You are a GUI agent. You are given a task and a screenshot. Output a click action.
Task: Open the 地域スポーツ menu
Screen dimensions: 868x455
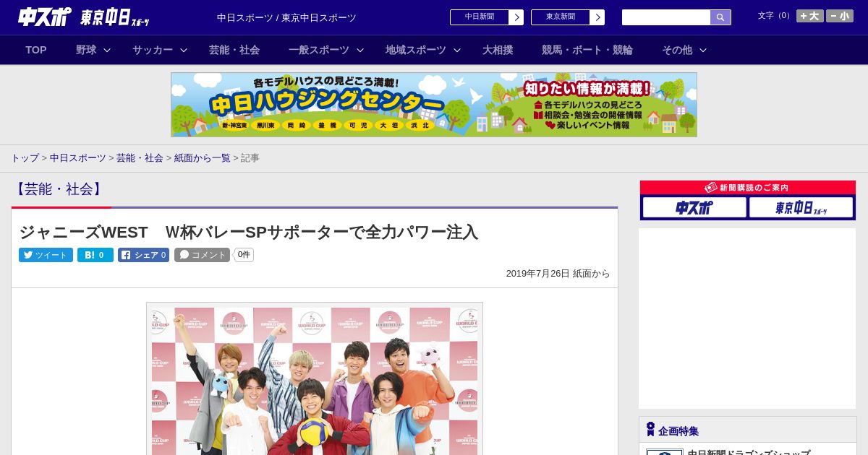[x=416, y=50]
